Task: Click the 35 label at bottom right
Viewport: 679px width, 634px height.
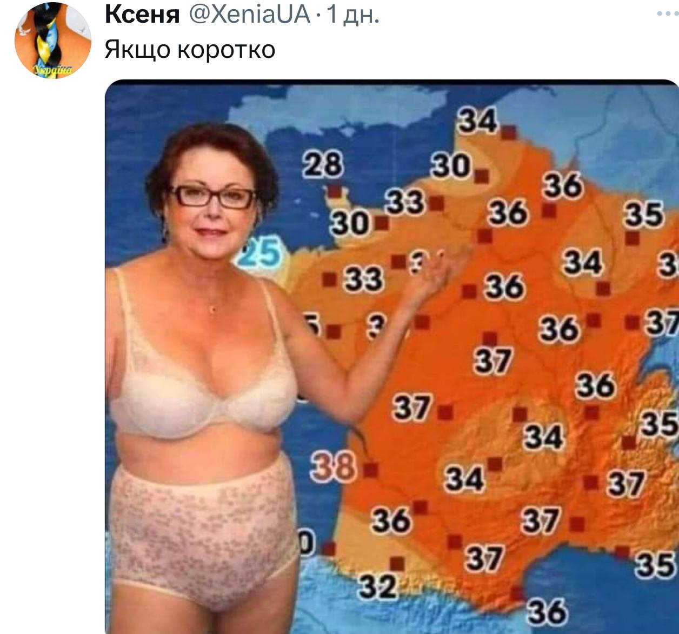Action: 656,565
